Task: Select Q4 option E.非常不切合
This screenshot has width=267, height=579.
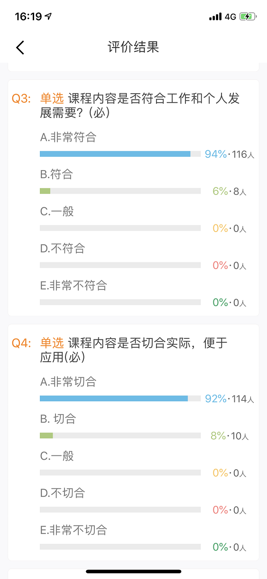Action: tap(74, 530)
